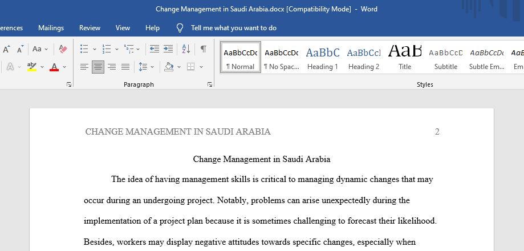
Task: Open borders dropdown arrow
Action: 201,67
